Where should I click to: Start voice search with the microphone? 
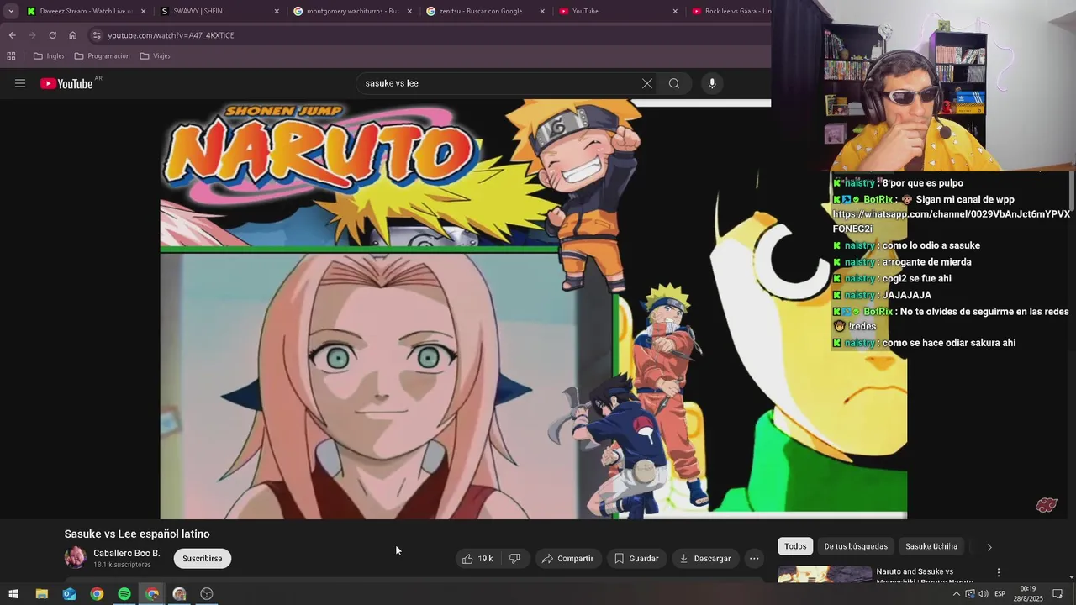pos(712,83)
